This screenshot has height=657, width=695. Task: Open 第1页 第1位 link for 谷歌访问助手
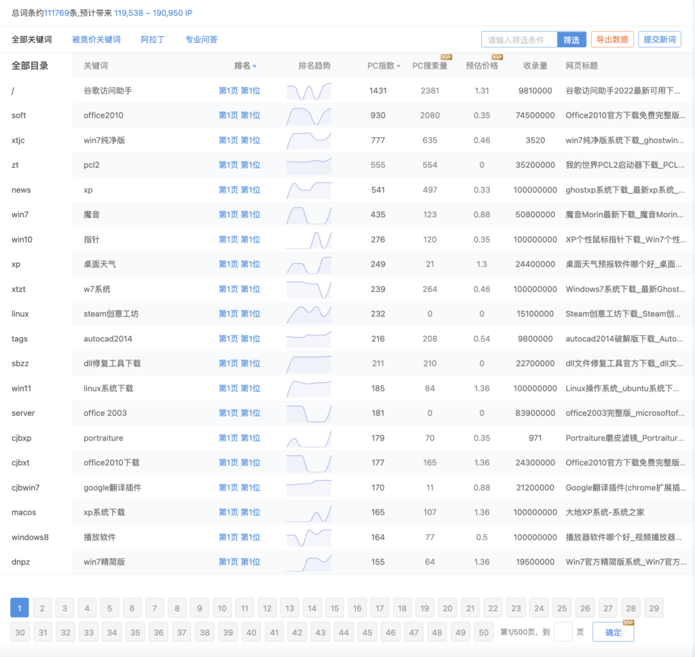[240, 90]
